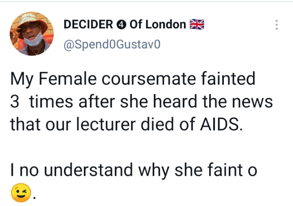The width and height of the screenshot is (293, 206).
Task: Open the three-dot more options menu
Action: [x=277, y=25]
